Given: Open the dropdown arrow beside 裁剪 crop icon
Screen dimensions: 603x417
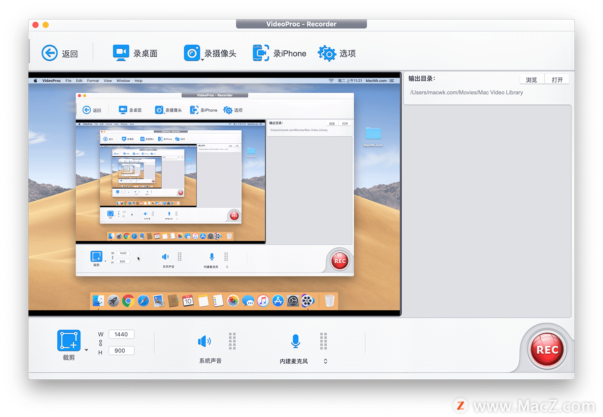Looking at the screenshot, I should [x=86, y=350].
